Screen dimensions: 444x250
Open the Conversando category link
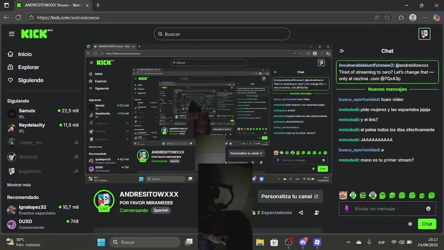tap(134, 210)
